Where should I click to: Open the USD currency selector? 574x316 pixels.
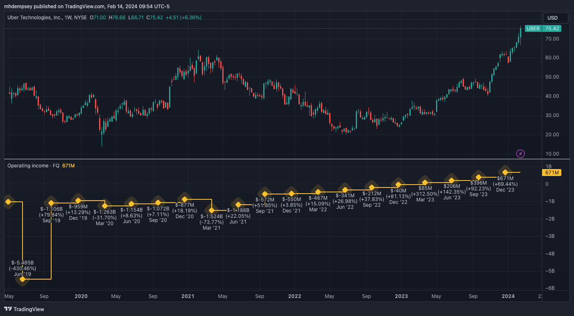pyautogui.click(x=556, y=18)
